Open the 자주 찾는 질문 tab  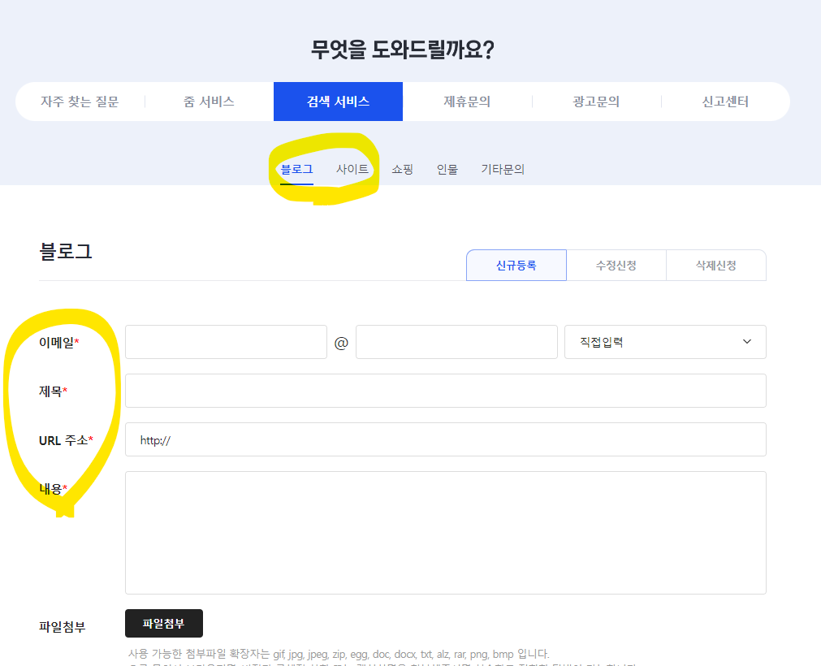click(x=79, y=101)
